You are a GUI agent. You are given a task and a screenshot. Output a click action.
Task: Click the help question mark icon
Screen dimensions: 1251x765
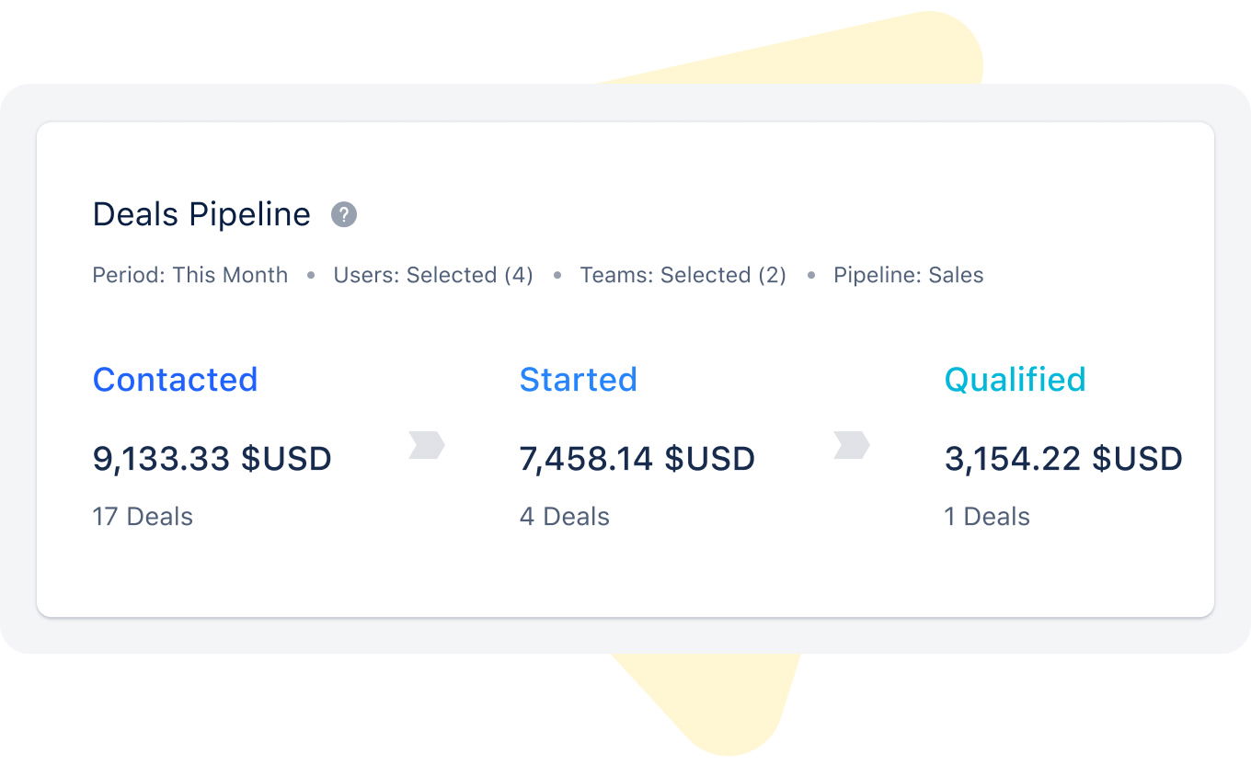click(x=344, y=215)
